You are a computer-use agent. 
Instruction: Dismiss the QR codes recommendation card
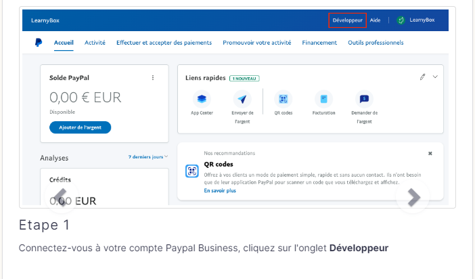tap(430, 154)
